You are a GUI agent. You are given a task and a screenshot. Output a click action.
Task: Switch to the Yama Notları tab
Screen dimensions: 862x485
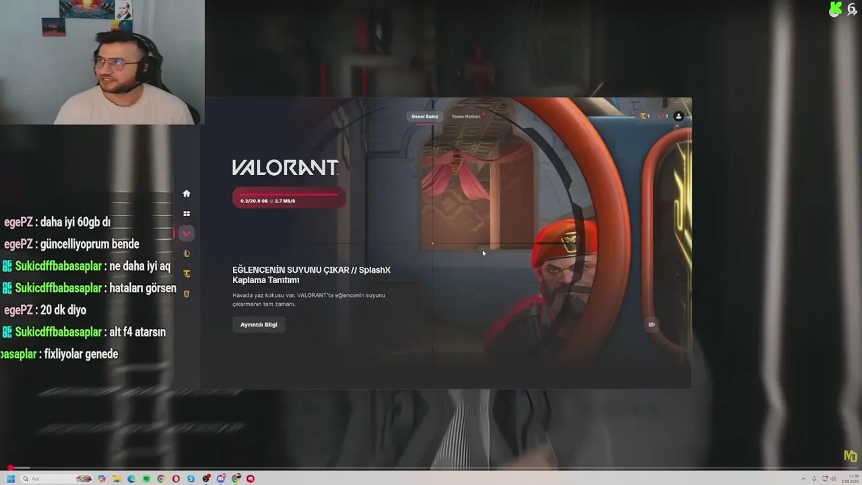point(466,117)
